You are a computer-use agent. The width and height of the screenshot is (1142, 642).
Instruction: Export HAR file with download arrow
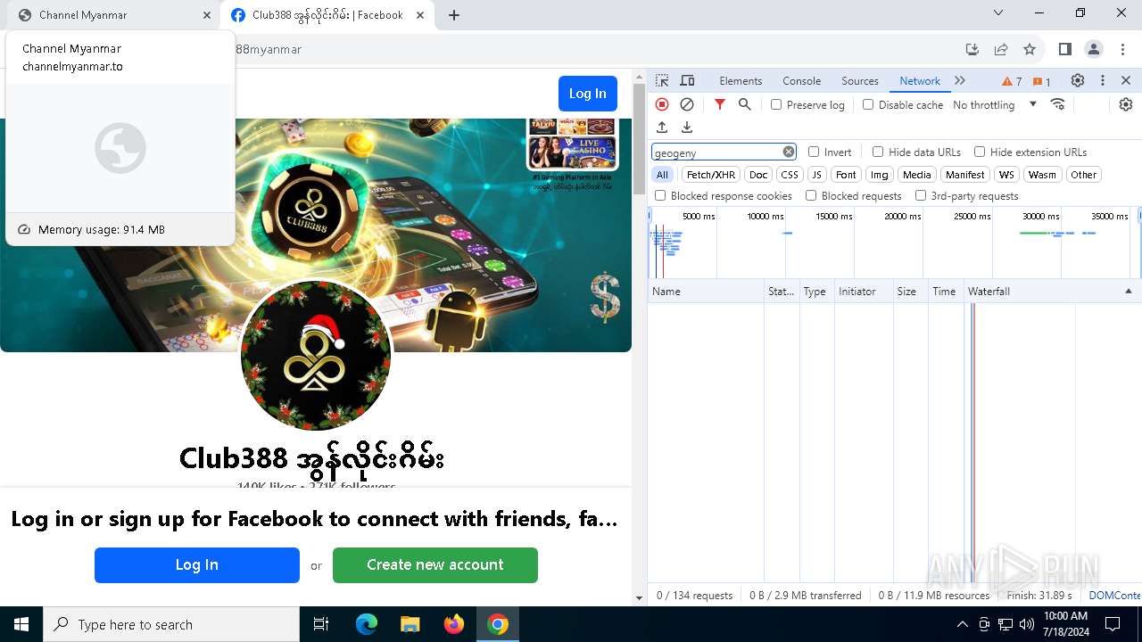[x=687, y=128]
